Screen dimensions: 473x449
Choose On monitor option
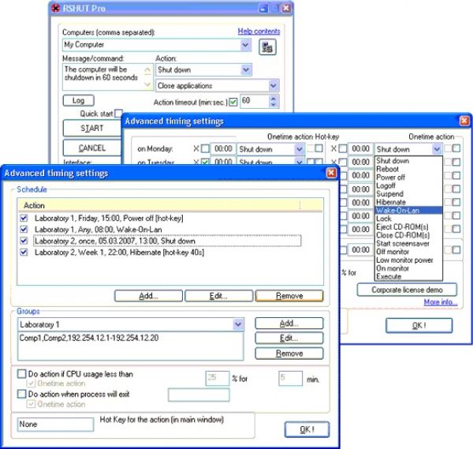pos(408,268)
